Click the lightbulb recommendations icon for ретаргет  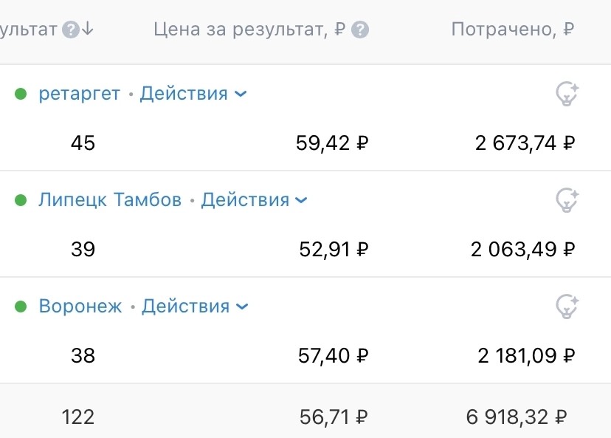[x=567, y=94]
